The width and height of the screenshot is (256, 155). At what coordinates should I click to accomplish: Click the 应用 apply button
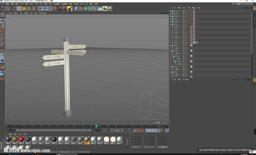163,147
